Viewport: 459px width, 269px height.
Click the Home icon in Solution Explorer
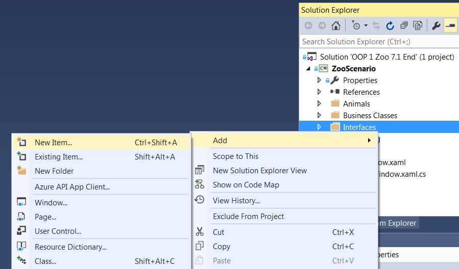click(335, 25)
